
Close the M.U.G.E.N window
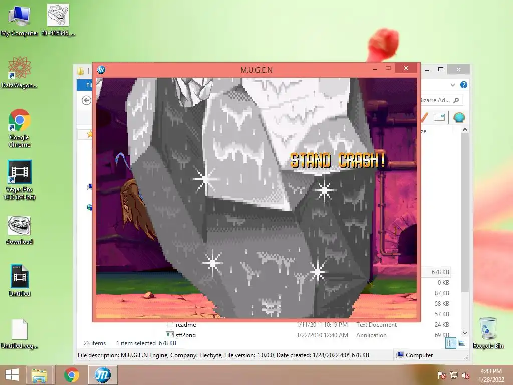coord(406,68)
